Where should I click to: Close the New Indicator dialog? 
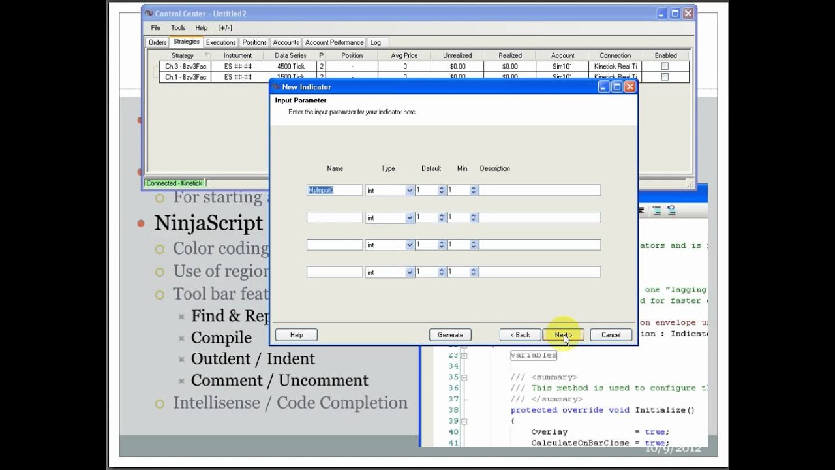tap(630, 87)
